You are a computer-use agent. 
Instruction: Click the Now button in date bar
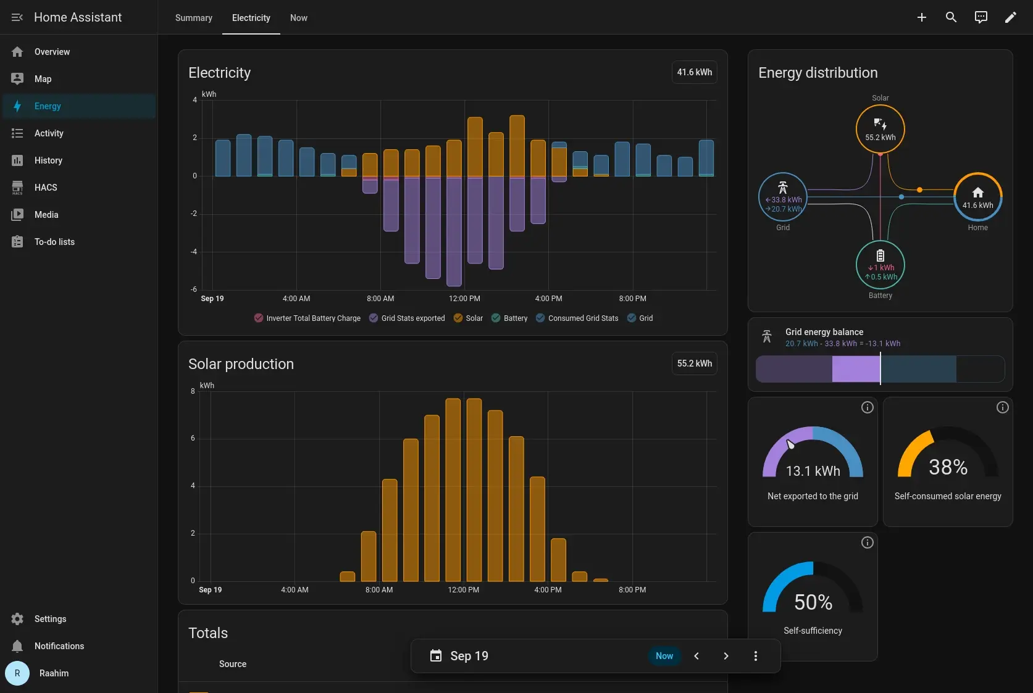click(x=664, y=656)
